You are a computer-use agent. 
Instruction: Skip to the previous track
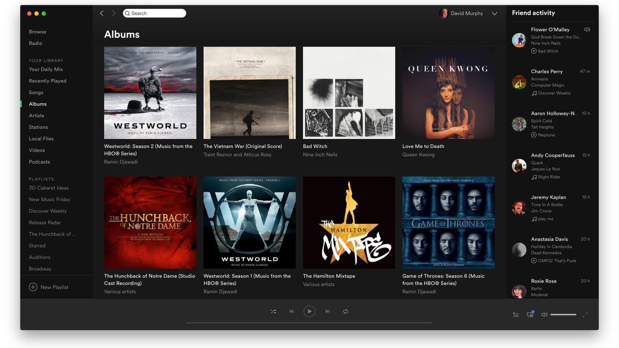[x=291, y=311]
